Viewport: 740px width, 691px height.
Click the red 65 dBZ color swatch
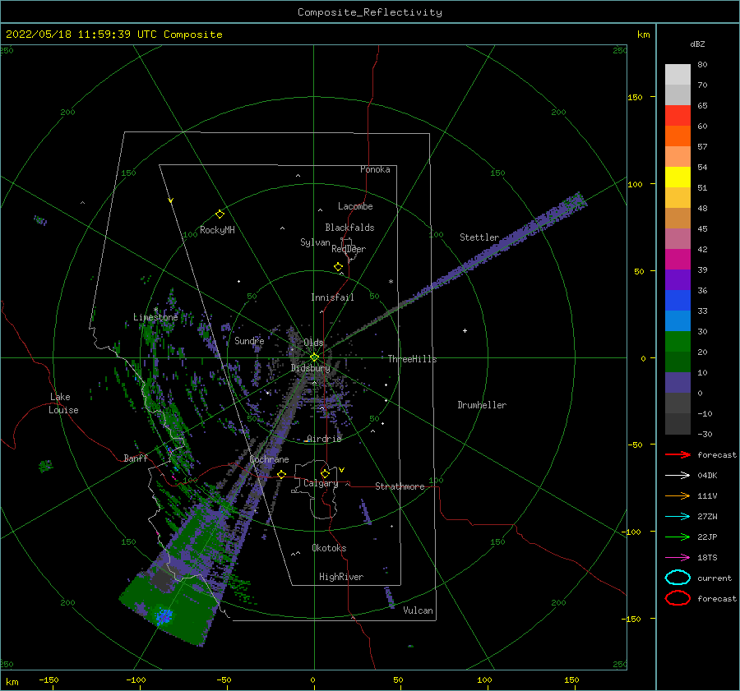click(x=678, y=115)
